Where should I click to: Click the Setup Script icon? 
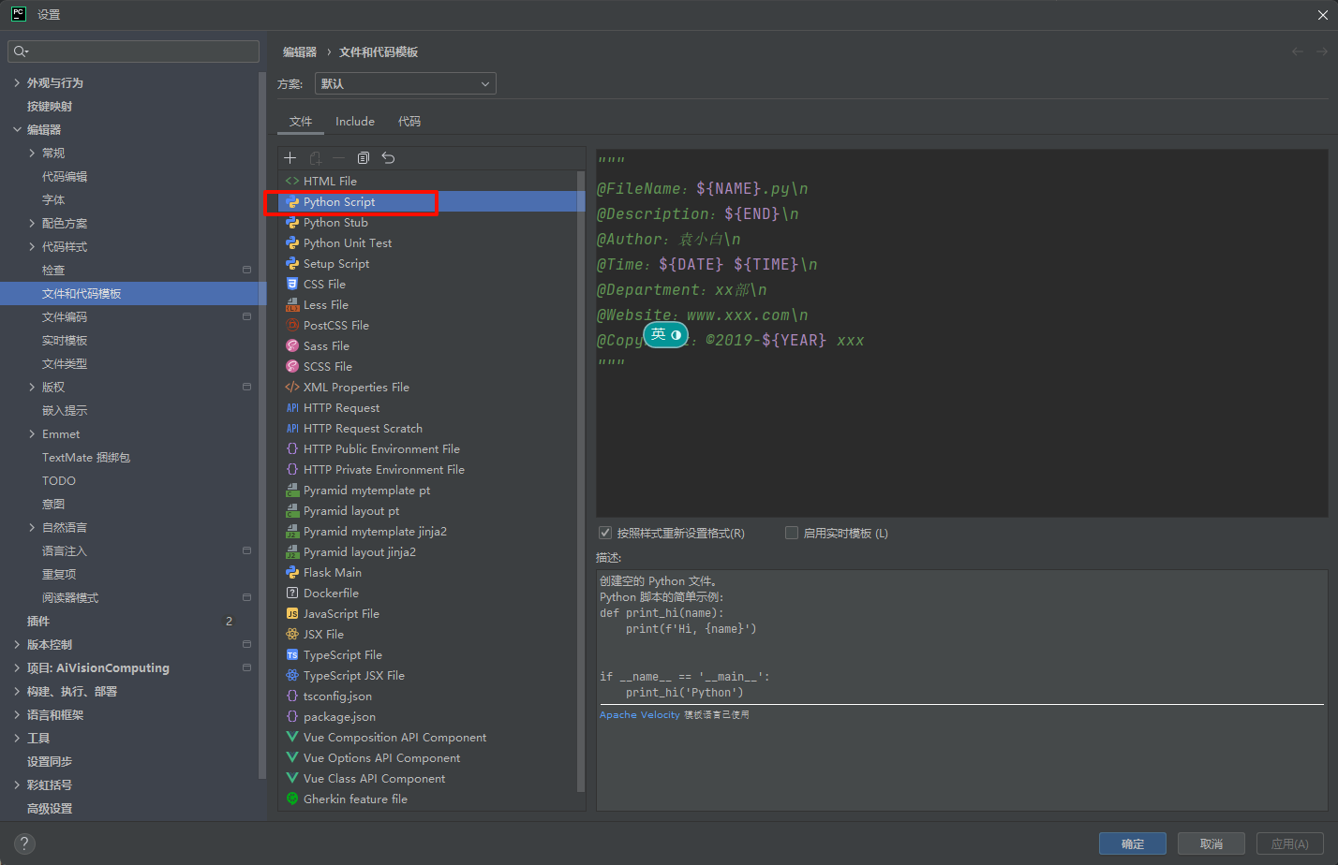pos(292,264)
